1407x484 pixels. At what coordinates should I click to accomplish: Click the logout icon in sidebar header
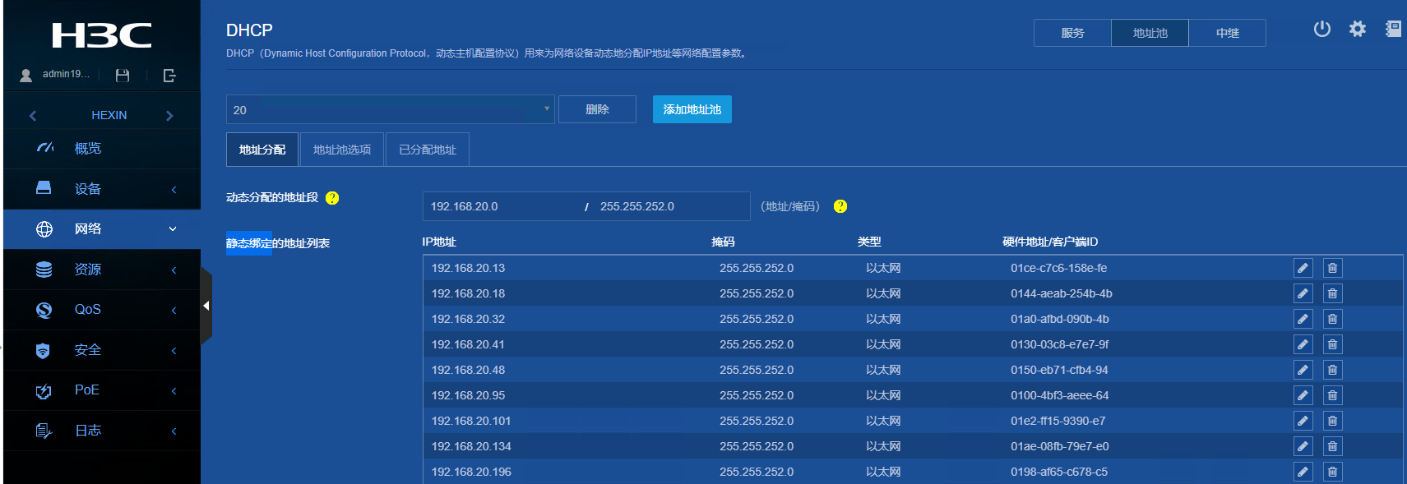pos(169,76)
